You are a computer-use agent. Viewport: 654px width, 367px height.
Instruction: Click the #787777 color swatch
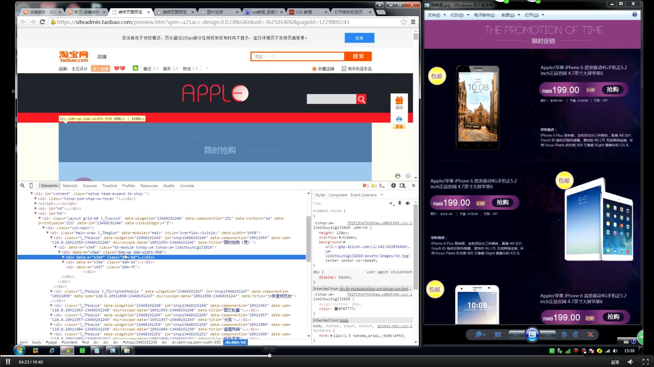[x=336, y=309]
